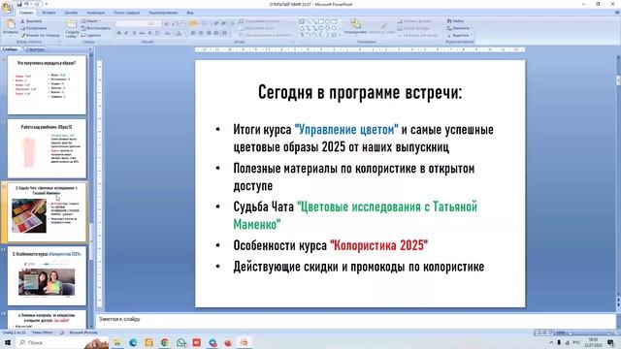The image size is (621, 349).
Task: Switch to normal view in status bar
Action: (x=539, y=333)
